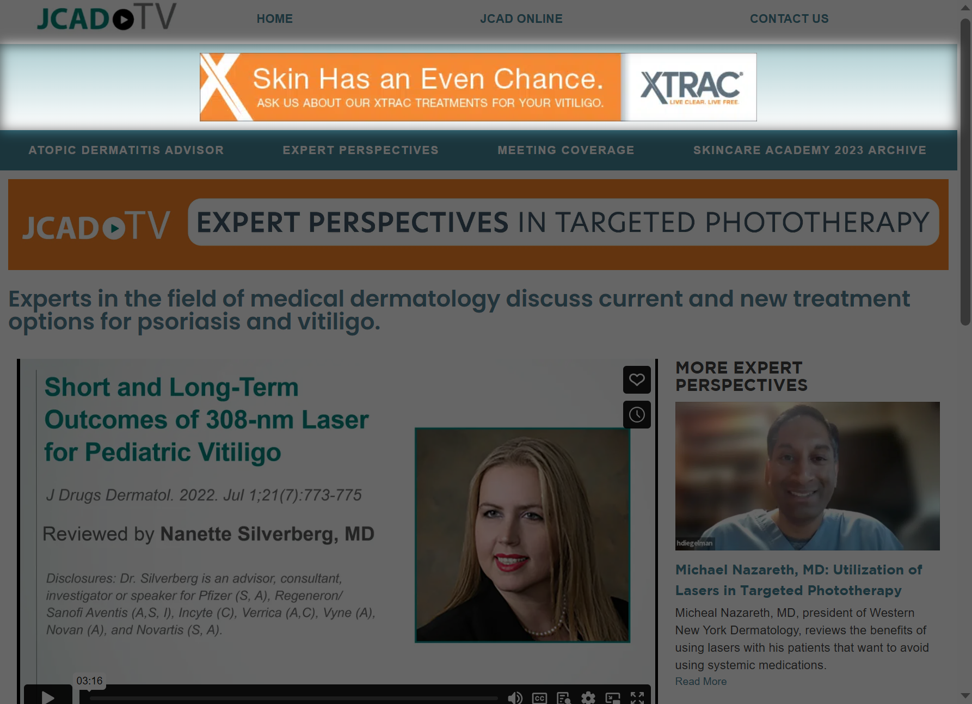Enter fullscreen mode on the video player
The image size is (972, 704).
[637, 698]
